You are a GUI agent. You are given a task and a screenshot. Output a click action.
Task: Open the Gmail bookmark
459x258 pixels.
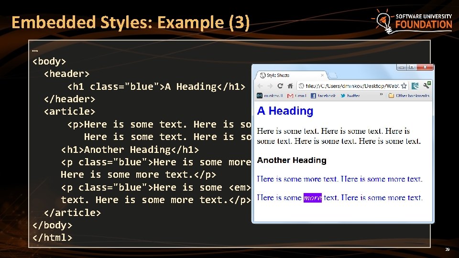coord(296,96)
